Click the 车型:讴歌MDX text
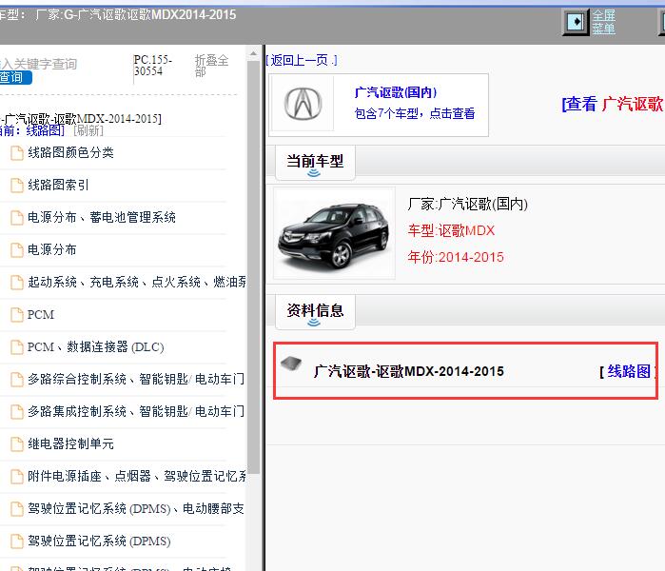Screen dimensions: 665x571 [451, 230]
